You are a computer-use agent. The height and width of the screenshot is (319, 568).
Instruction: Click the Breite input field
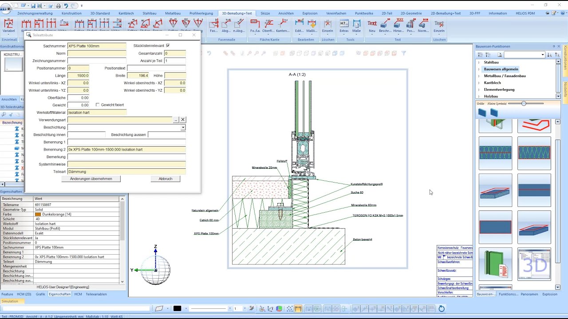138,75
